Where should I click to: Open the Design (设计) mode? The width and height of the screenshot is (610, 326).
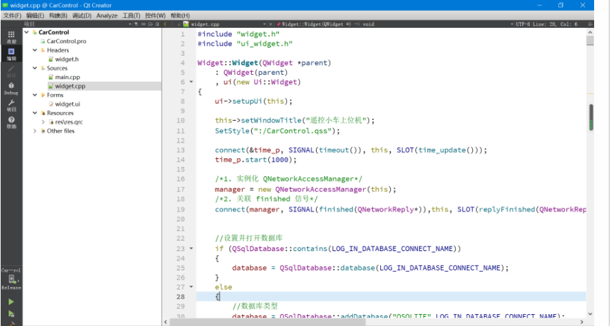(11, 72)
